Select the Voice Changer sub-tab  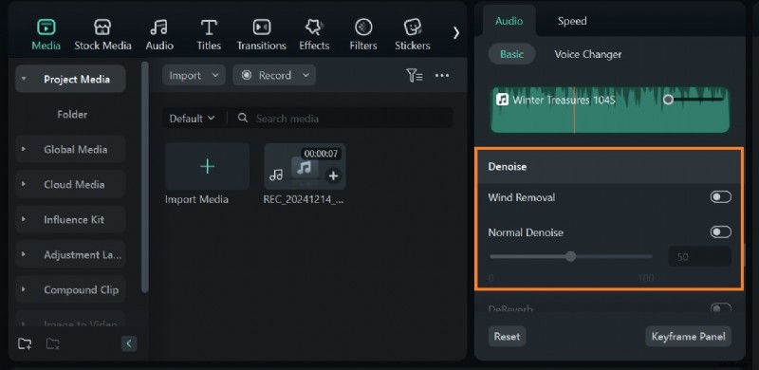click(x=588, y=54)
